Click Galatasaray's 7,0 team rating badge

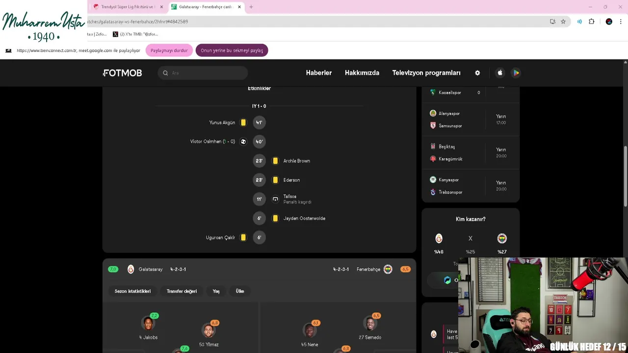[113, 269]
